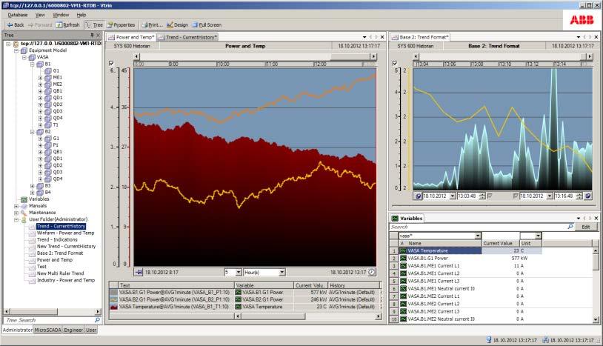
Task: Open the Help menu
Action: (x=81, y=15)
